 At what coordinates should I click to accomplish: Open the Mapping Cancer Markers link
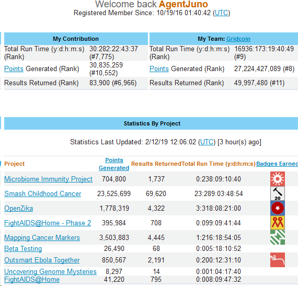pyautogui.click(x=42, y=237)
